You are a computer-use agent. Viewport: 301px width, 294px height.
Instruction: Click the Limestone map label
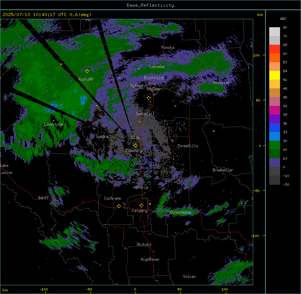(53, 124)
